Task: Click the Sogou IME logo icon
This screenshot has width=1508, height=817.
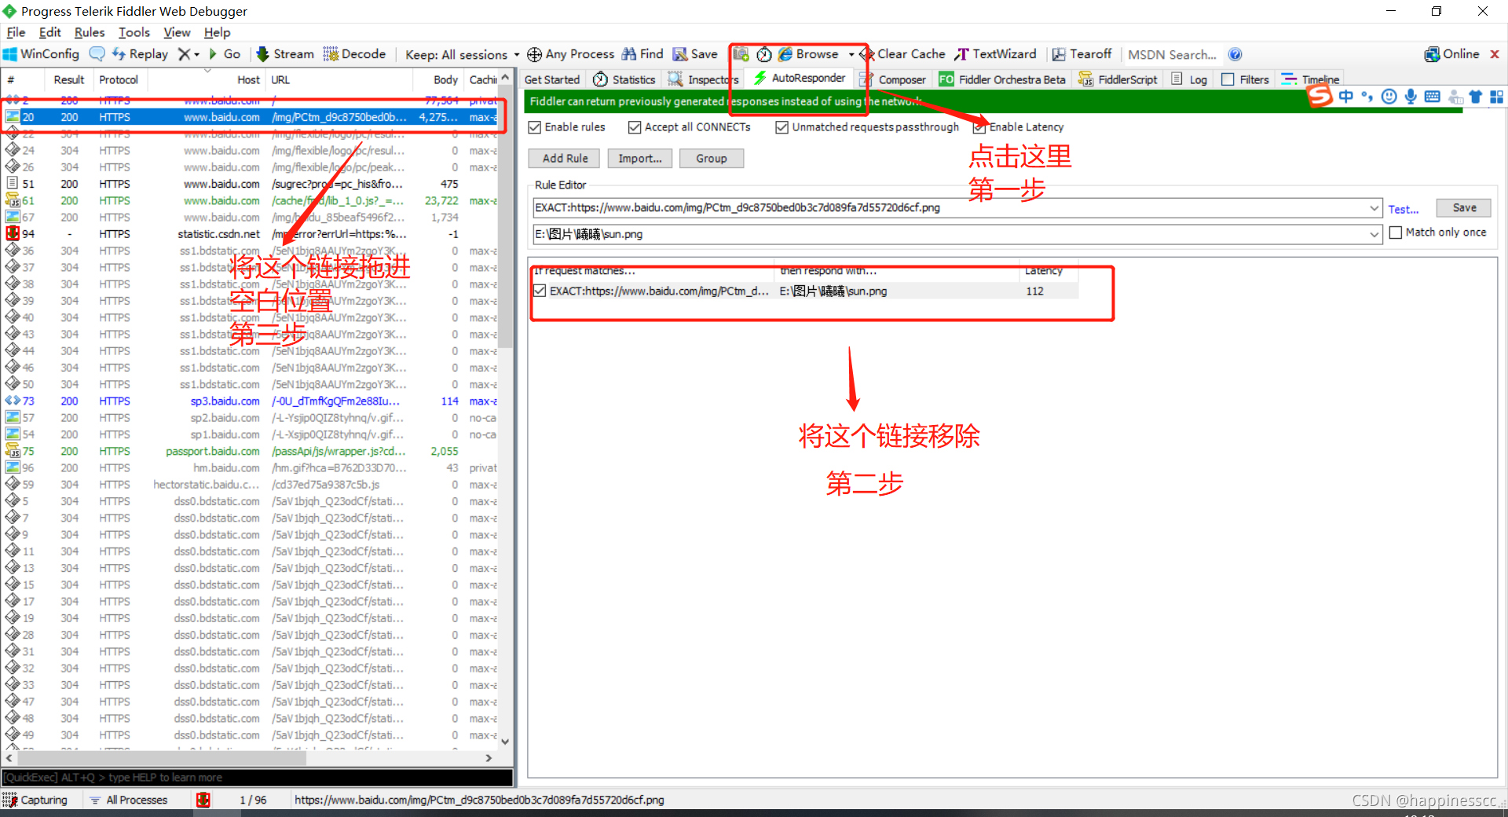Action: (x=1320, y=96)
